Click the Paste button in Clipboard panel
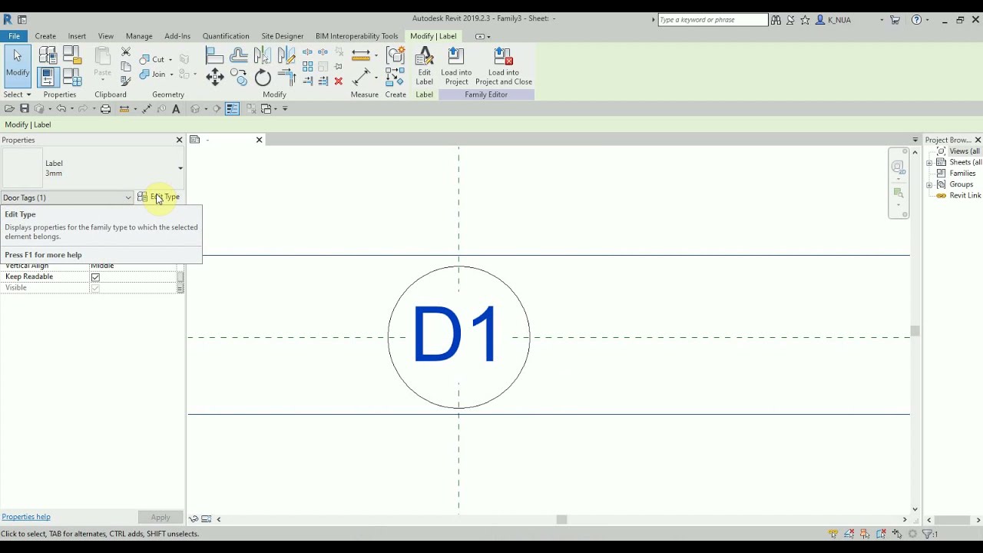 coord(103,65)
